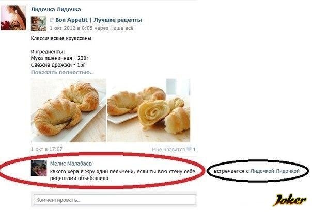
Task: Open right photo of cut croissant
Action: point(149,110)
